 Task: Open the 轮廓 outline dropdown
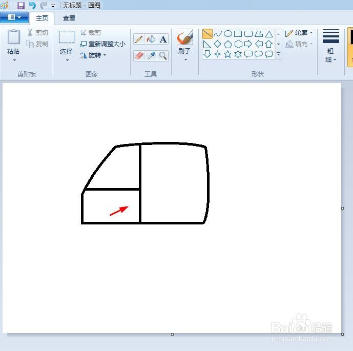[x=299, y=33]
